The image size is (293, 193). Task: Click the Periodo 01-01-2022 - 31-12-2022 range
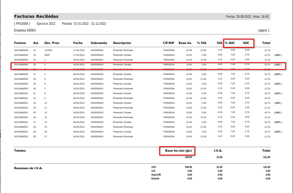pos(84,24)
